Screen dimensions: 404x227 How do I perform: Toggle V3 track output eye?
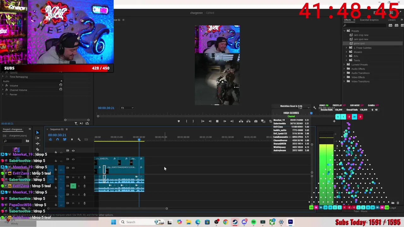[73, 151]
